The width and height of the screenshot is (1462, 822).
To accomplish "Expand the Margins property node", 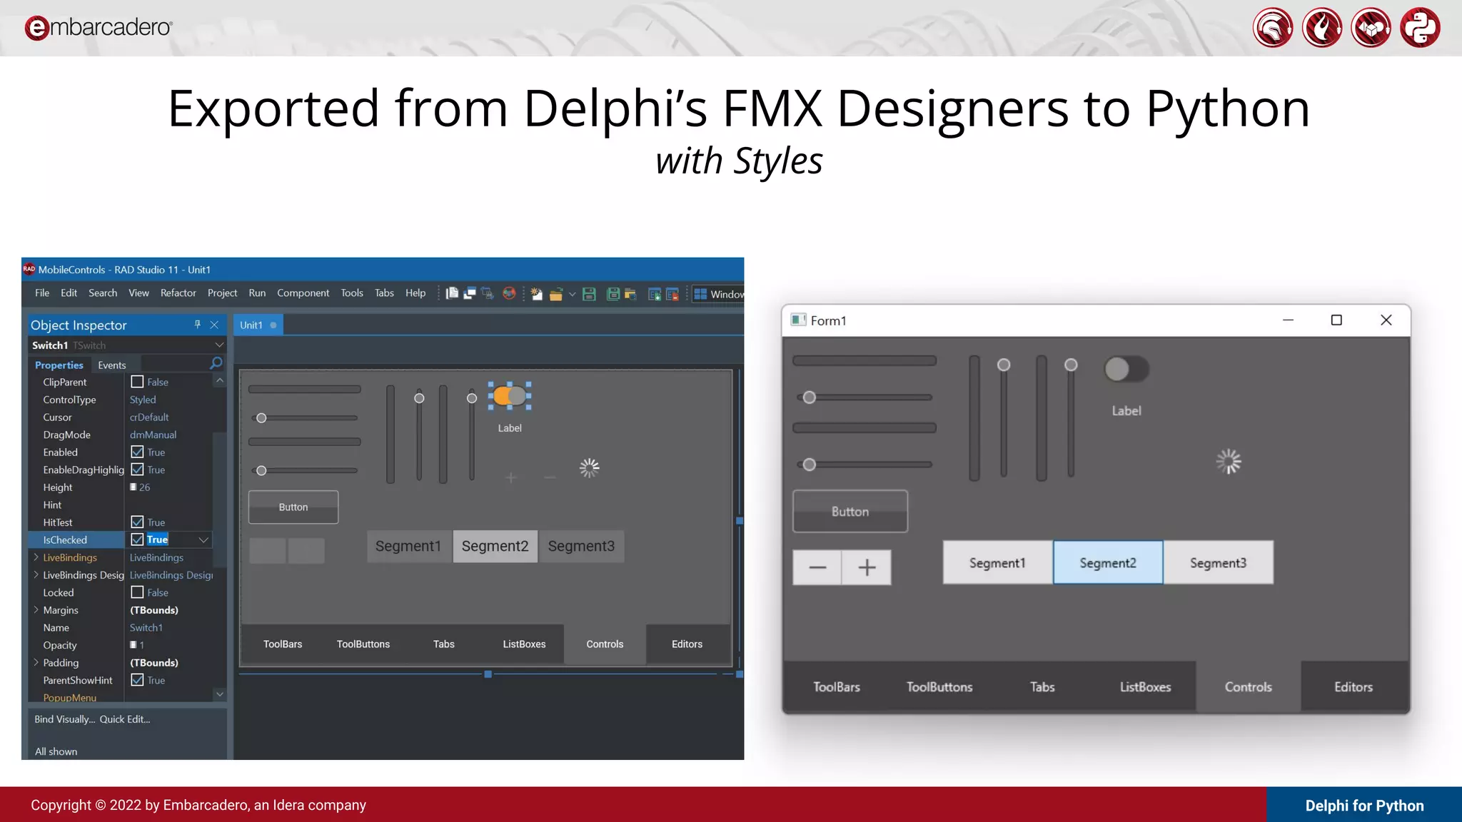I will [36, 610].
